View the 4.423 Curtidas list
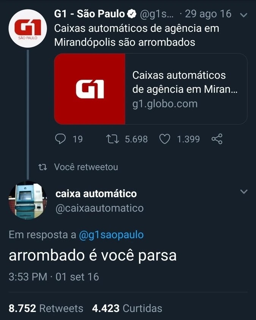 tap(127, 308)
